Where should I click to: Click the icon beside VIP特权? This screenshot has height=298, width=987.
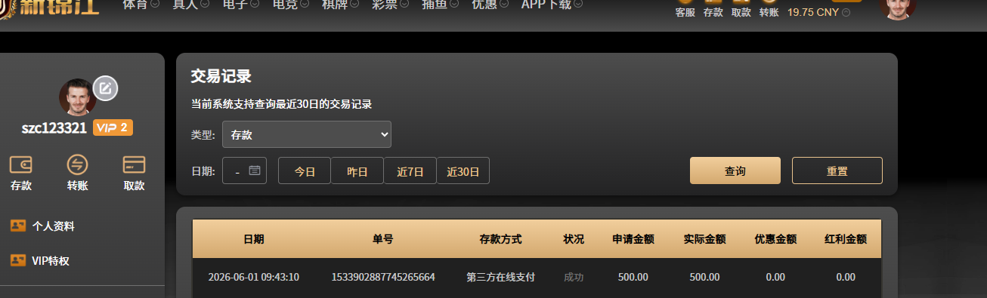coord(18,260)
